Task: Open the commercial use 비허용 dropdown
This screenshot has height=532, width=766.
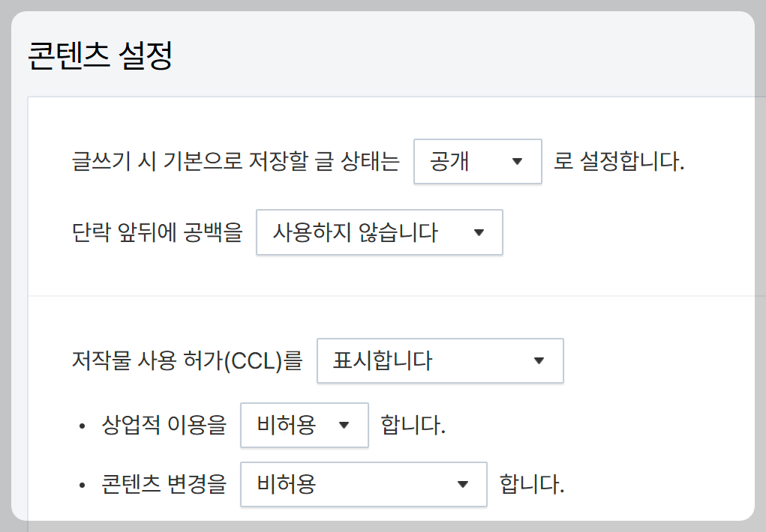Action: point(304,424)
